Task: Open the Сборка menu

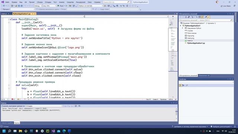Action: 40,2
